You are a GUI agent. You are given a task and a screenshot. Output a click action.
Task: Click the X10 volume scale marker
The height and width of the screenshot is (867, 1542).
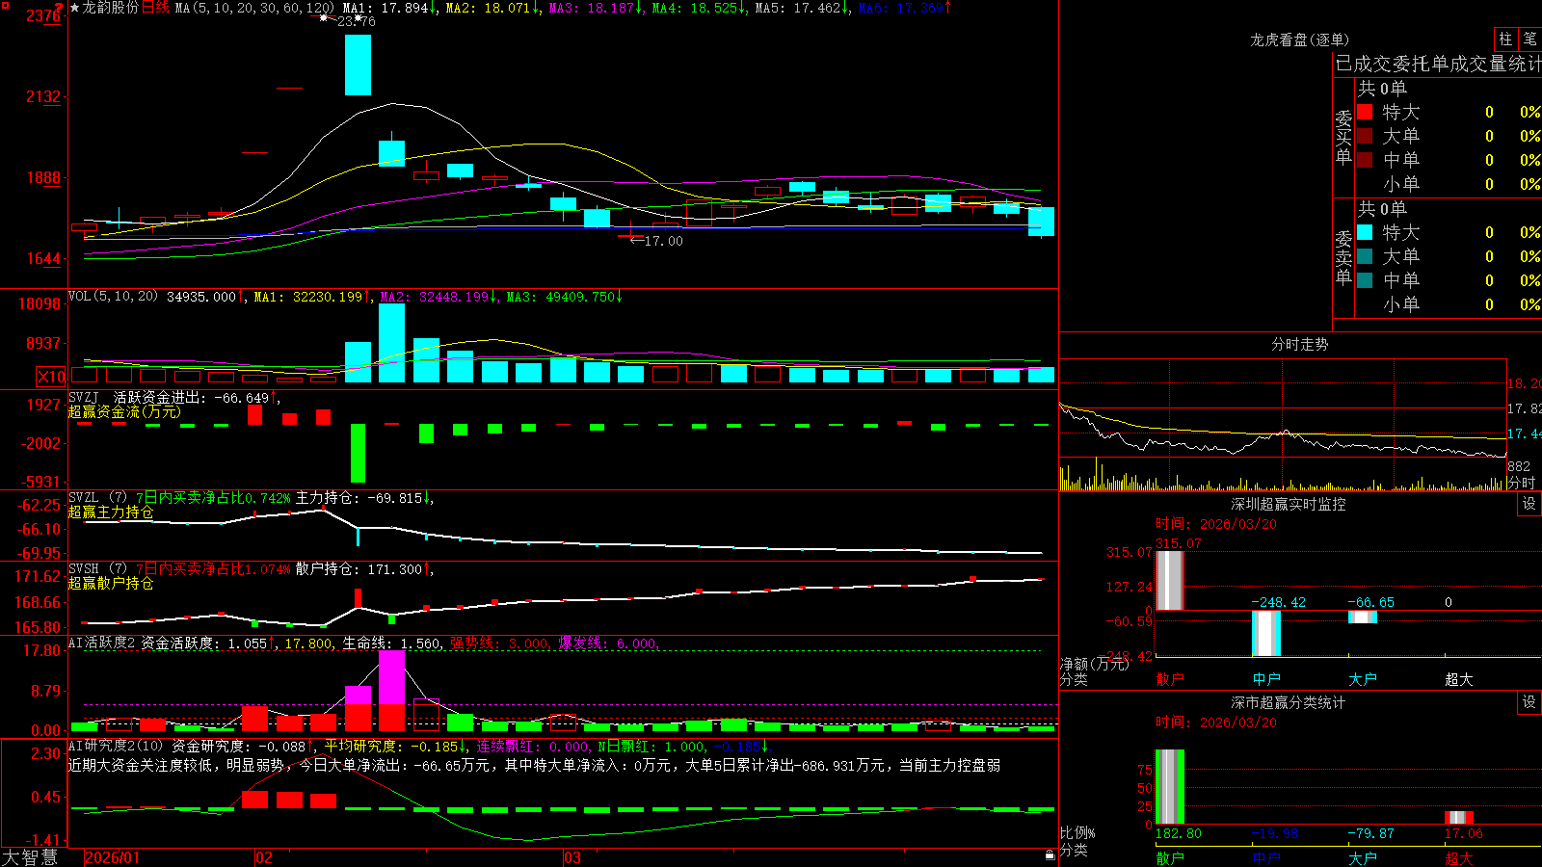click(x=51, y=377)
